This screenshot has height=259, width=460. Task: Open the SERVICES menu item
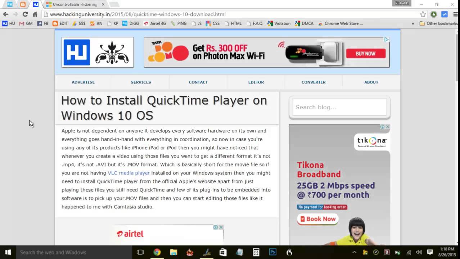click(x=141, y=82)
